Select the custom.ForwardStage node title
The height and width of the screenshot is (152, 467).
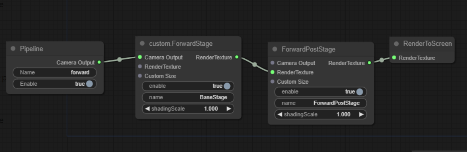[x=181, y=43]
